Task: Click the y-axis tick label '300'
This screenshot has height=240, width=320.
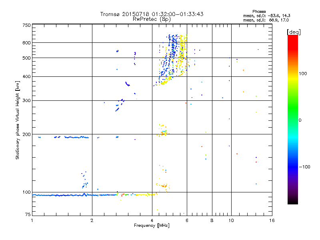Action: (27, 101)
